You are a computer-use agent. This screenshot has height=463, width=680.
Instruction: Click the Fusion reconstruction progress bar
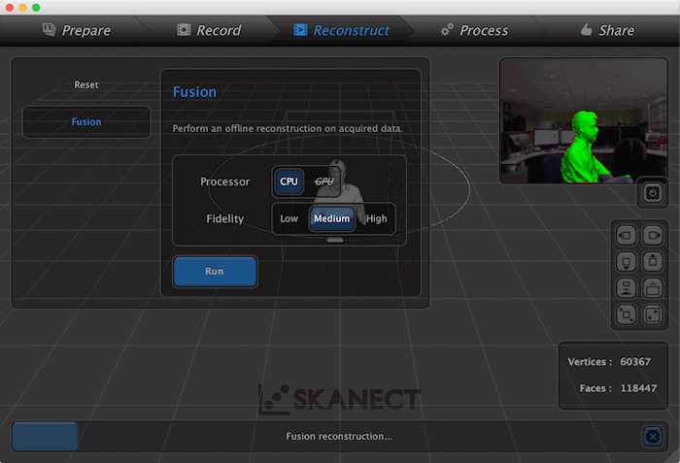pos(340,437)
